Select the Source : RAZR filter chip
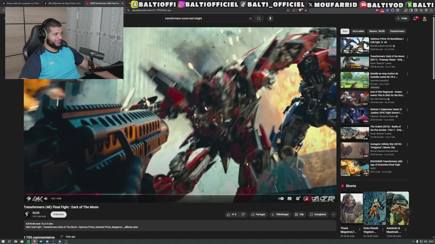This screenshot has height=244, width=435. 377,31
